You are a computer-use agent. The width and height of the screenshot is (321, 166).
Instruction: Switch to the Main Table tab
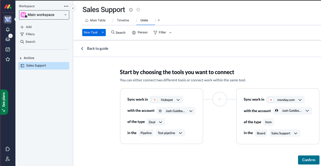click(x=96, y=20)
